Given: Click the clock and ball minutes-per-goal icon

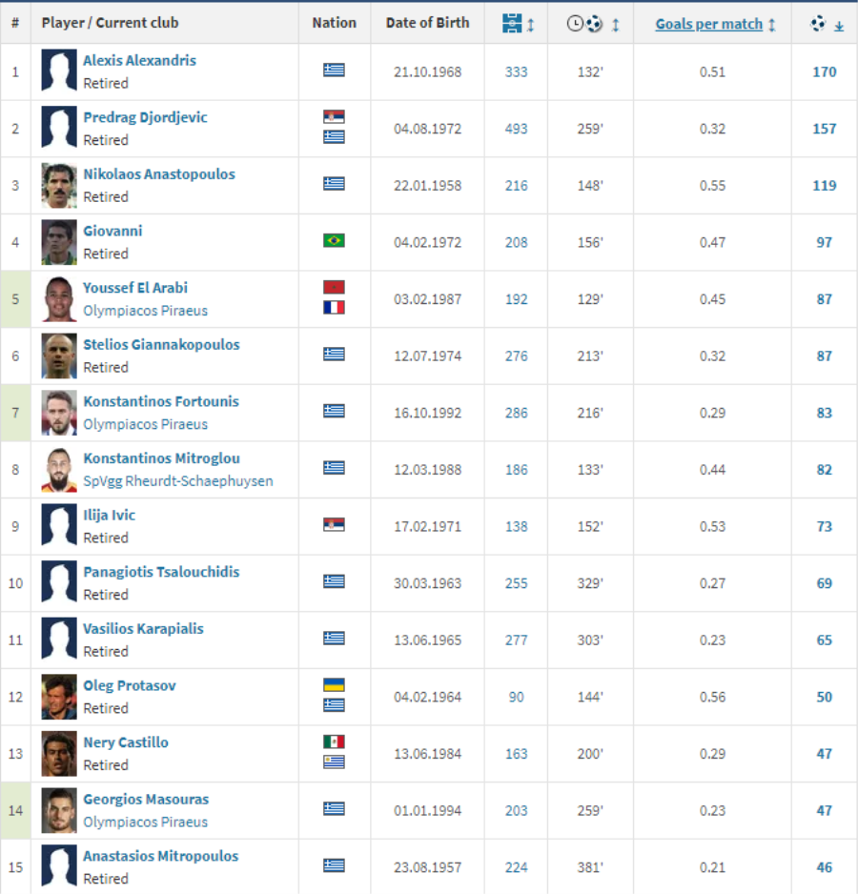Looking at the screenshot, I should tap(584, 24).
